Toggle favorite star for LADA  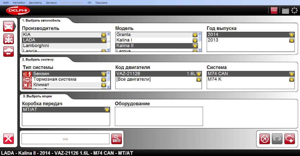pyautogui.click(x=103, y=40)
